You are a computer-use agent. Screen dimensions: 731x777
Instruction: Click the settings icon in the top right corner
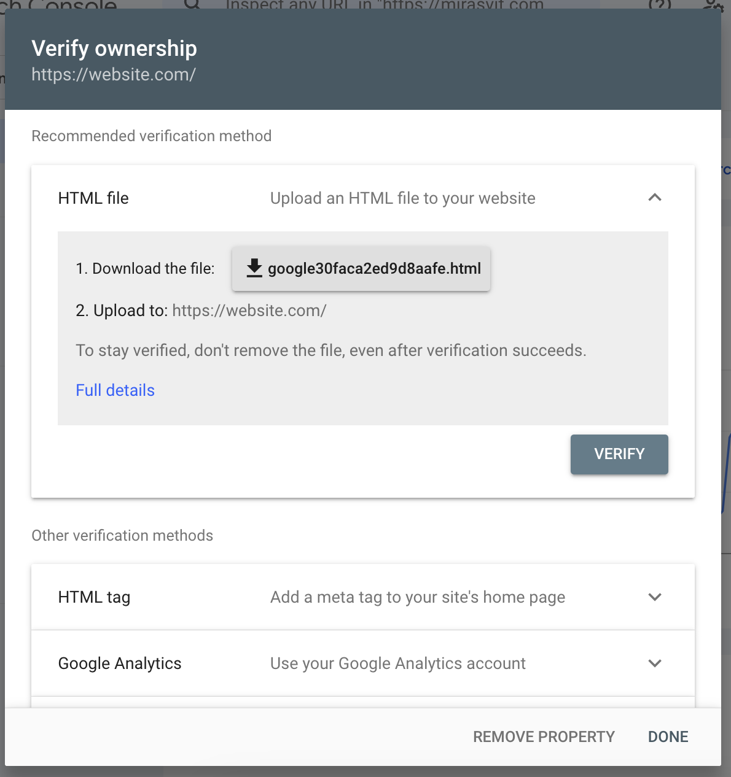pos(713,5)
